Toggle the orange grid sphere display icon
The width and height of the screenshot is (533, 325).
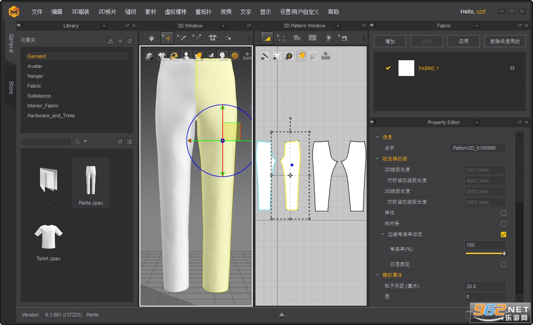click(x=234, y=56)
